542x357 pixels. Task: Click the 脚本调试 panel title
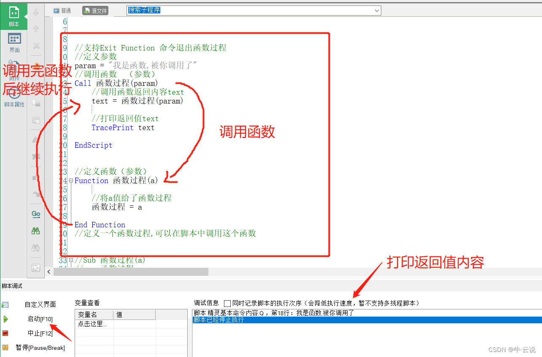click(x=12, y=286)
